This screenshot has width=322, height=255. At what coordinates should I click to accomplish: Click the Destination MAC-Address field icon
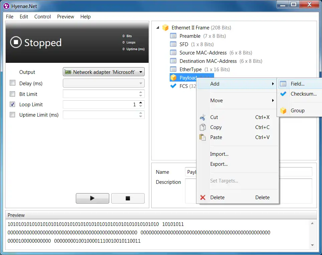click(x=173, y=61)
